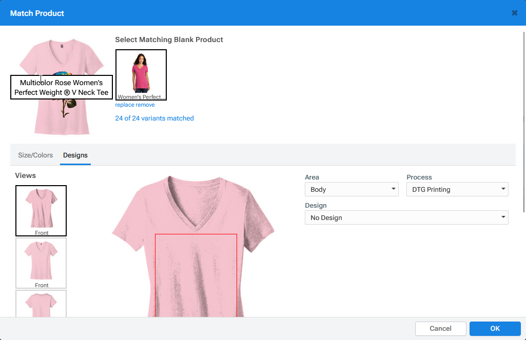Confirm with the OK button
The width and height of the screenshot is (526, 340).
pos(495,329)
